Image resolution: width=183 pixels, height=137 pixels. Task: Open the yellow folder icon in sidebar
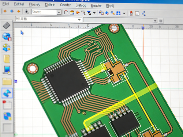click(7, 81)
